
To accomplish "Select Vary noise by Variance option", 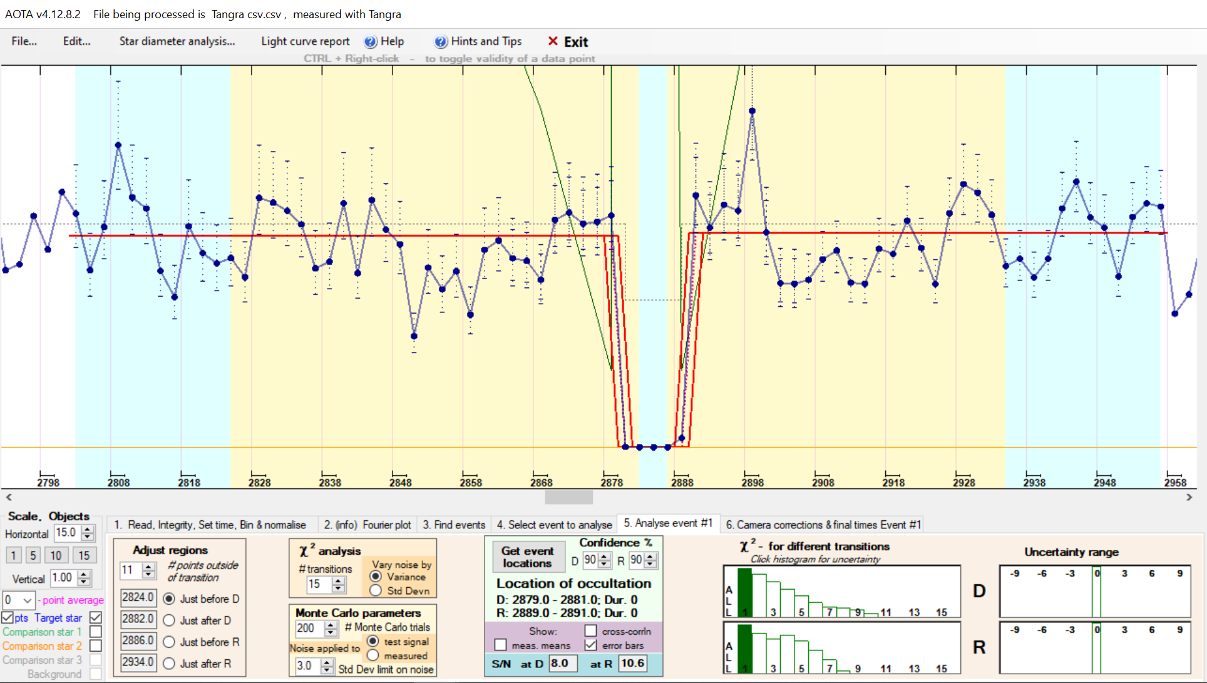I will click(376, 577).
